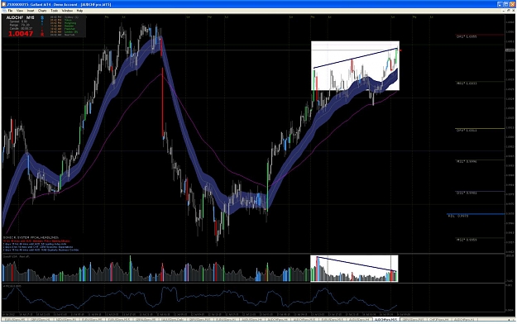Click the AUDCHF M15 symbol label

pyautogui.click(x=21, y=17)
